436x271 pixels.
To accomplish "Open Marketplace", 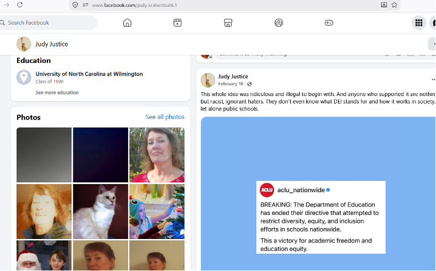I will point(228,22).
